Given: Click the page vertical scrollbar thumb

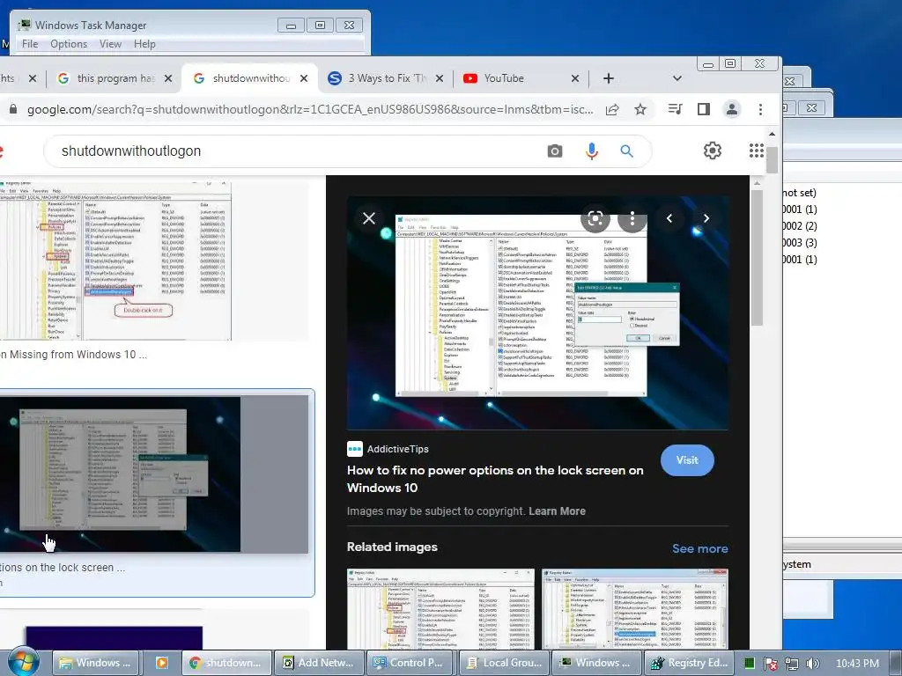Looking at the screenshot, I should point(772,159).
